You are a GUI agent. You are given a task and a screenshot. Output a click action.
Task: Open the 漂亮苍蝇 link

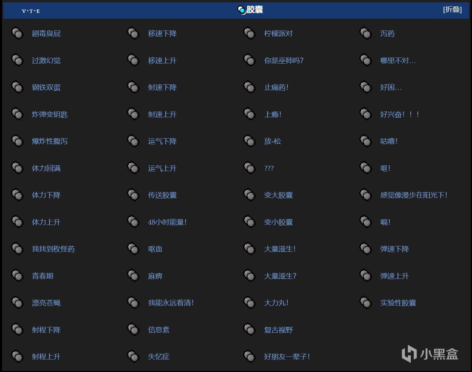click(x=46, y=303)
